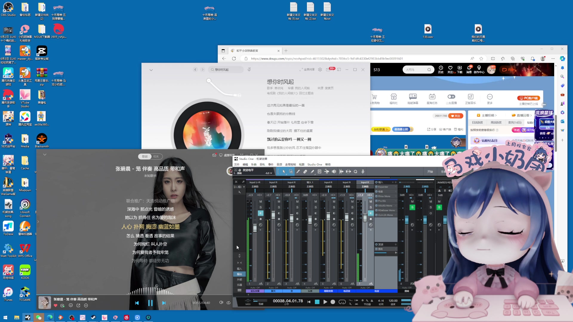The height and width of the screenshot is (322, 573).
Task: Expand the insert panel dropdown arrow
Action: point(393,182)
